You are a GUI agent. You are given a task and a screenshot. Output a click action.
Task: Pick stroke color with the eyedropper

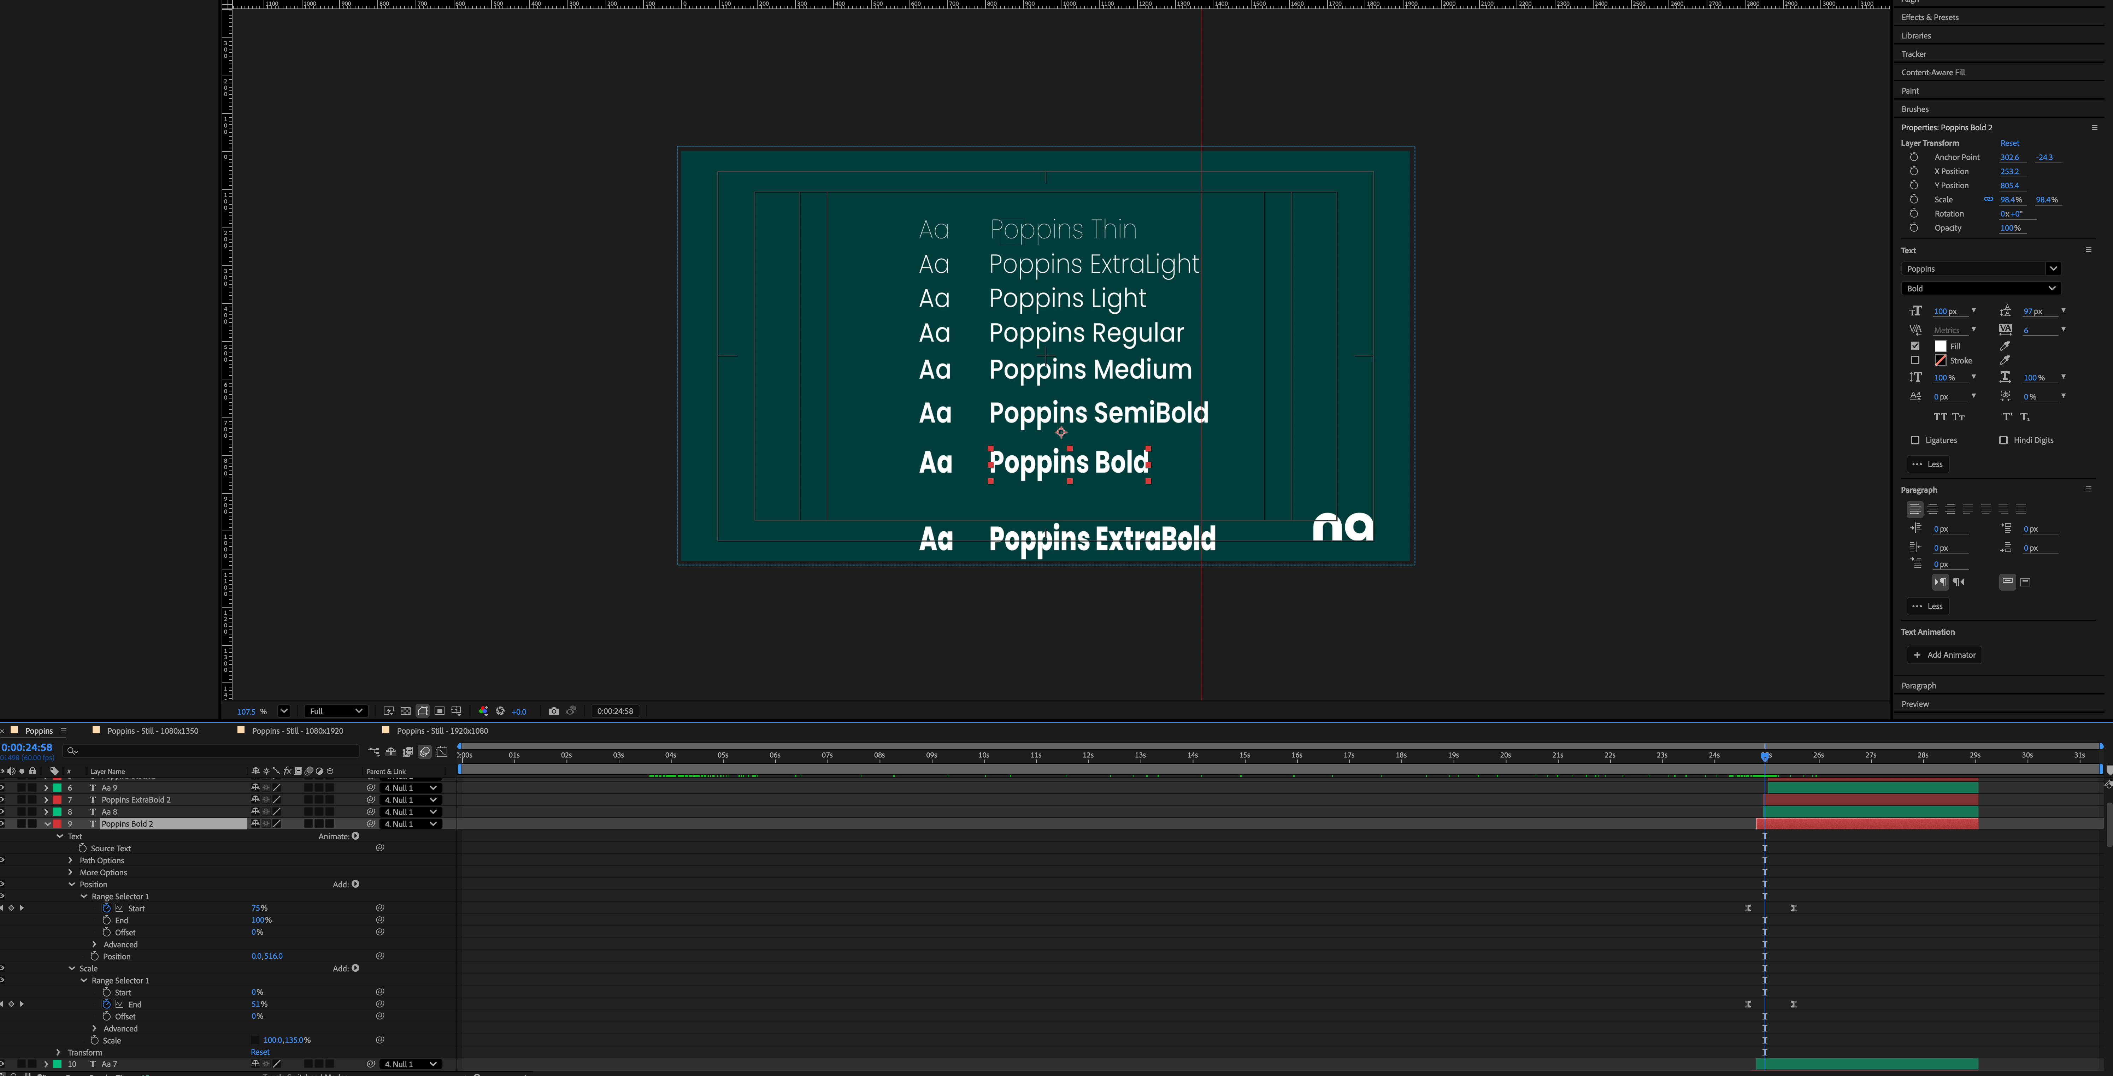click(2005, 360)
